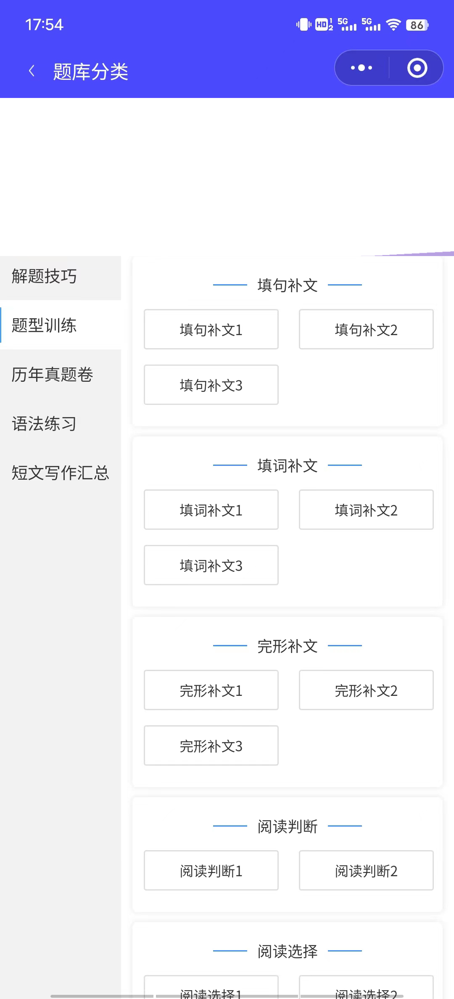Open 阅读判断1 exercise
454x999 pixels.
click(x=211, y=871)
